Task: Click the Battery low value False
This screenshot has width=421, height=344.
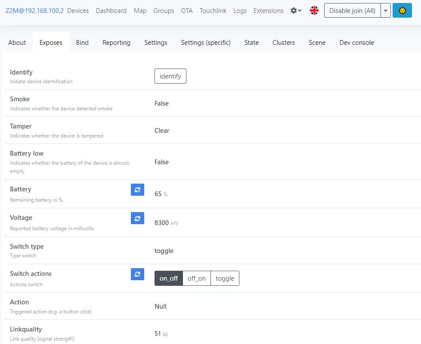Action: [x=161, y=162]
